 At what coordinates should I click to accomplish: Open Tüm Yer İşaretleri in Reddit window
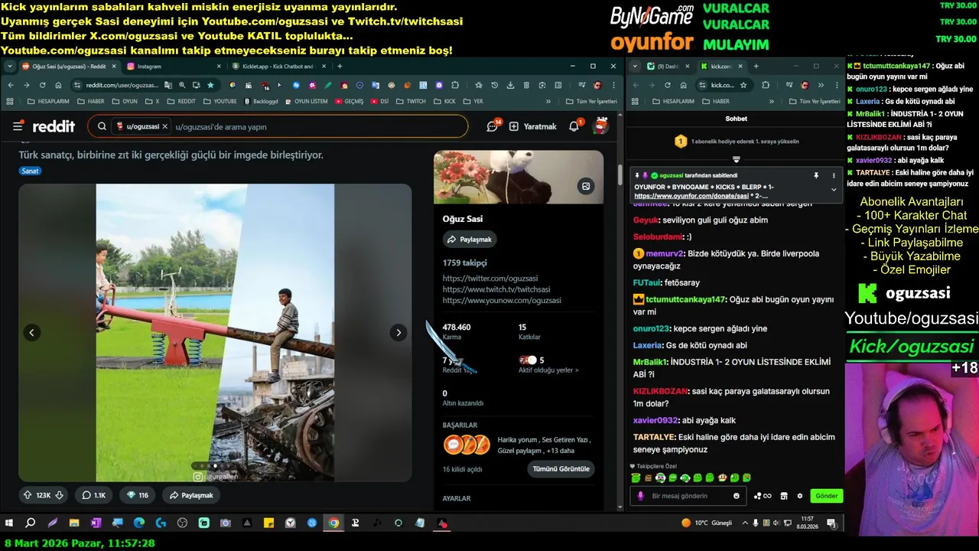(591, 101)
